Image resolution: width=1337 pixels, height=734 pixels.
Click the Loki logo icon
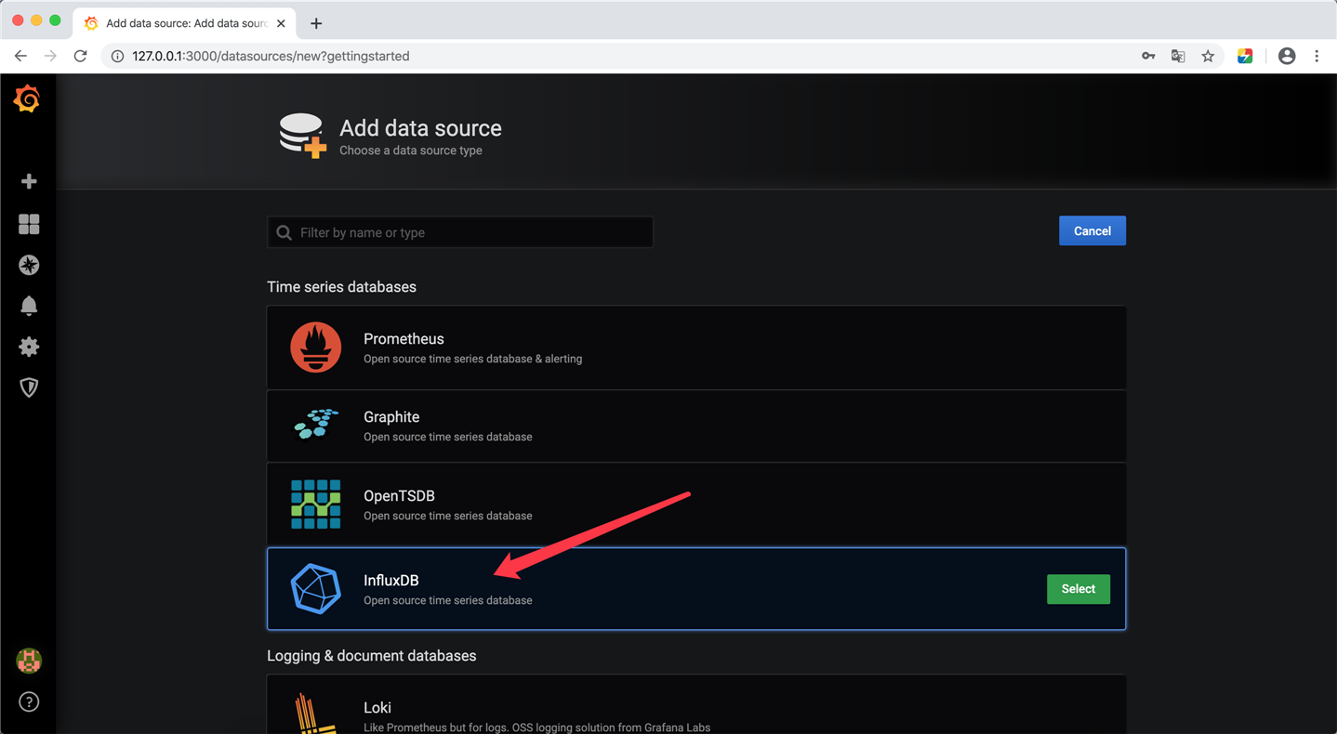314,714
